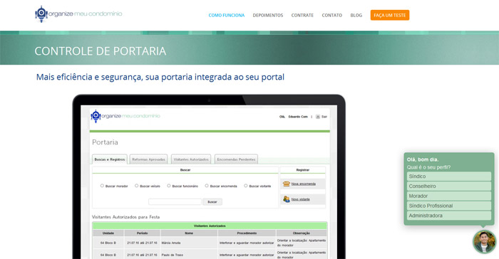Click the robot logo inside the laptop screen
The image size is (499, 259).
click(x=96, y=116)
